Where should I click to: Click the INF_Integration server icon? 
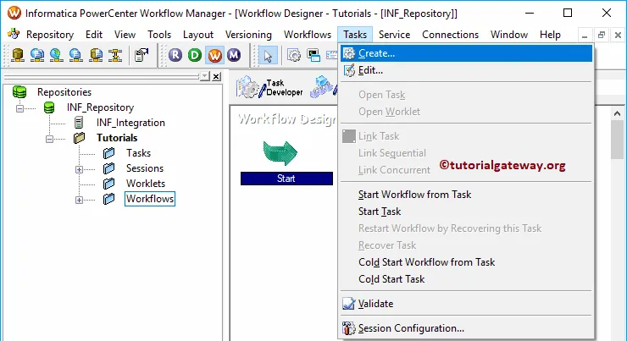[x=79, y=123]
